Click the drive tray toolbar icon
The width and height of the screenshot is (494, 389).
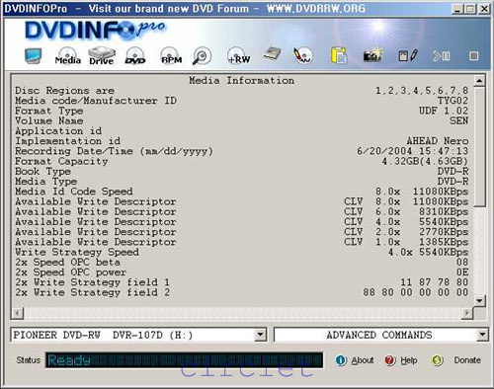click(272, 54)
